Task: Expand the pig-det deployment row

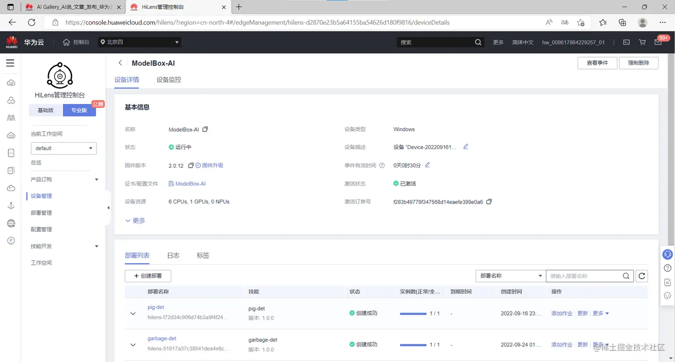Action: 133,313
